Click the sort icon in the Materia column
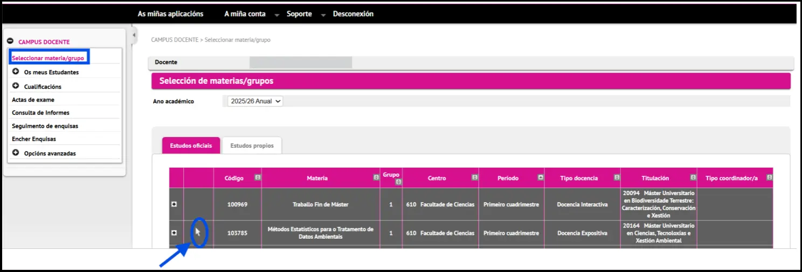 click(x=376, y=177)
